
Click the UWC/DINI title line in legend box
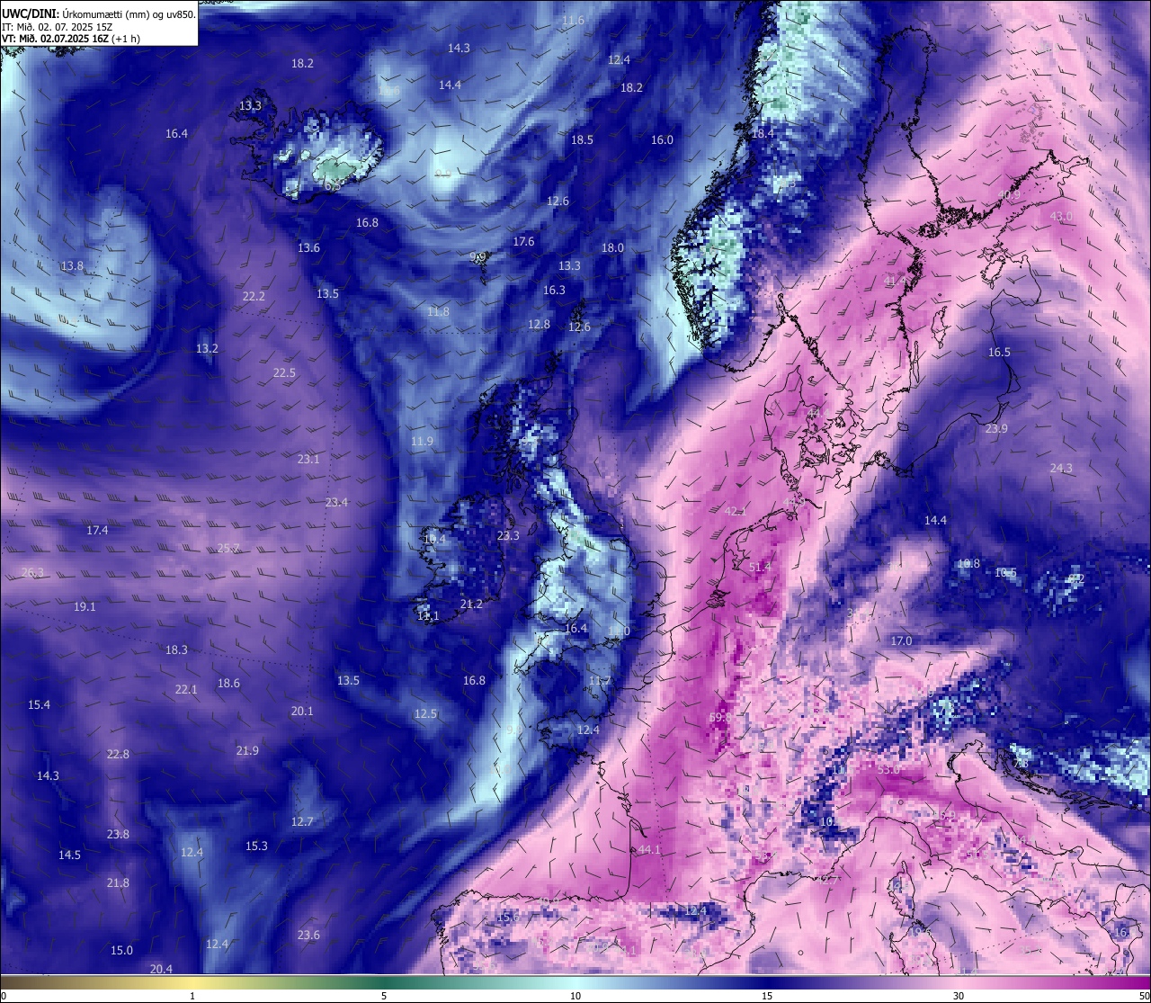tap(99, 14)
